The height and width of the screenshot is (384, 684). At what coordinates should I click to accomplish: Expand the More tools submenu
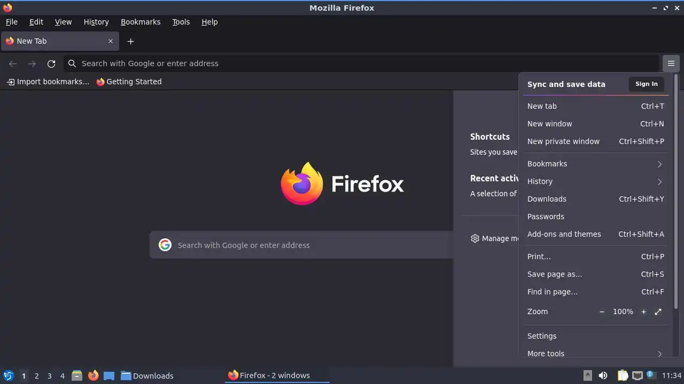click(595, 354)
